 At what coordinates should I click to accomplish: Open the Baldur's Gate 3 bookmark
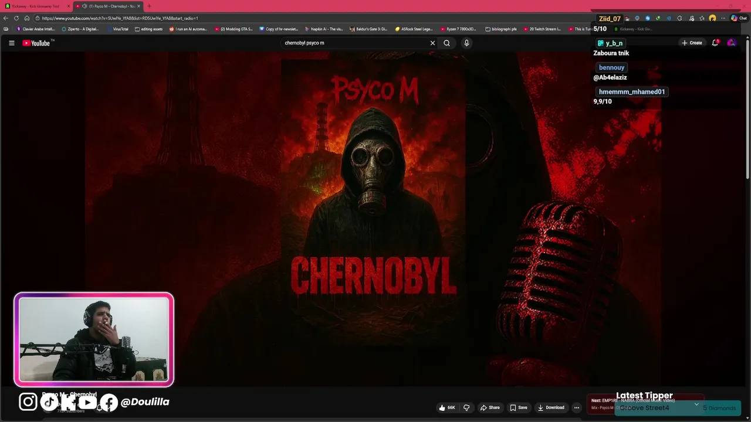[x=368, y=29]
